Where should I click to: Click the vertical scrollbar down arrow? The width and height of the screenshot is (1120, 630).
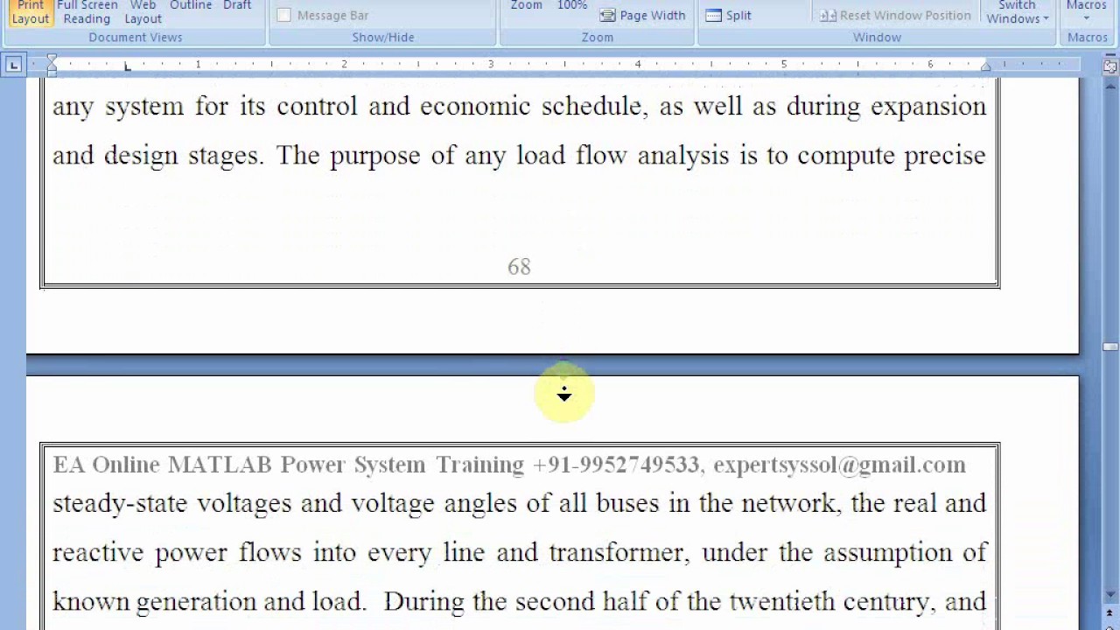[x=1110, y=596]
